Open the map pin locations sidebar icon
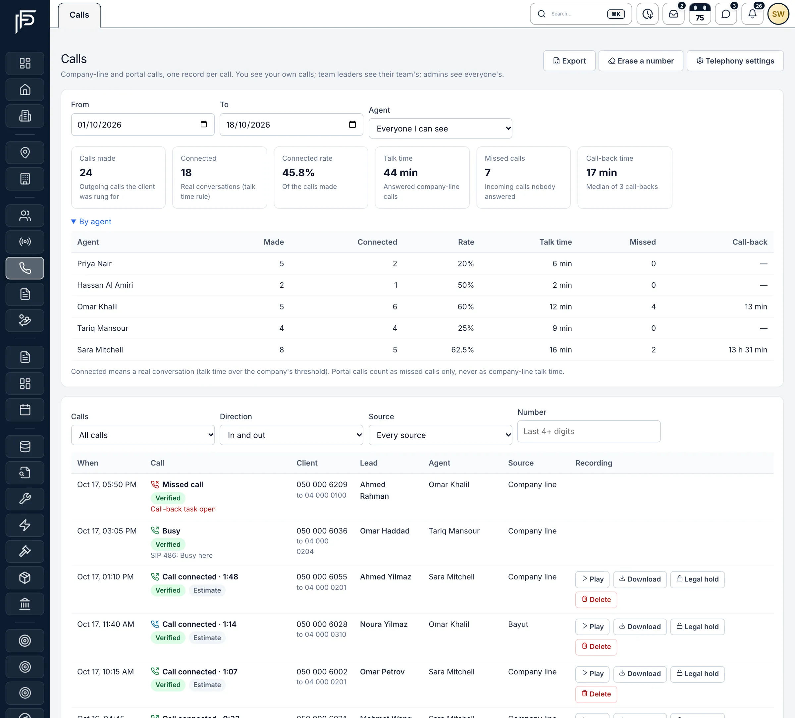The width and height of the screenshot is (795, 718). click(25, 153)
